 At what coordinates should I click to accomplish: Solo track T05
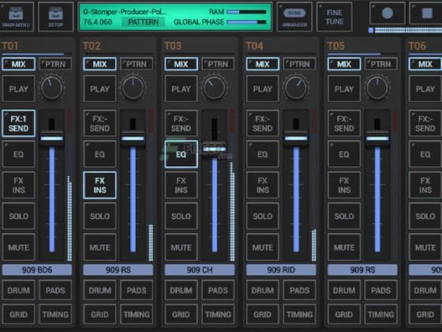click(x=344, y=216)
